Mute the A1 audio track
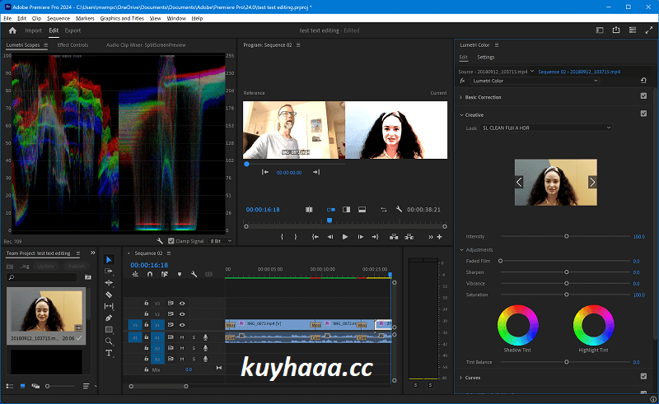The height and width of the screenshot is (404, 659). pyautogui.click(x=182, y=337)
